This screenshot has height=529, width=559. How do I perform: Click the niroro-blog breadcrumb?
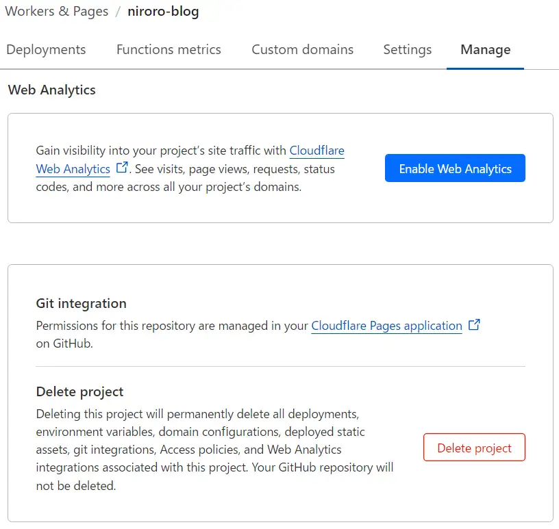[162, 11]
